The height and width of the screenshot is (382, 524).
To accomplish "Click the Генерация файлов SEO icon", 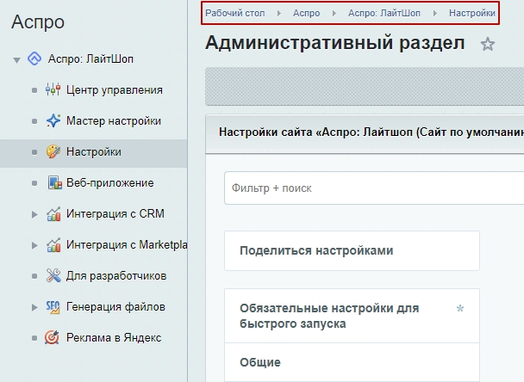I will click(x=53, y=306).
